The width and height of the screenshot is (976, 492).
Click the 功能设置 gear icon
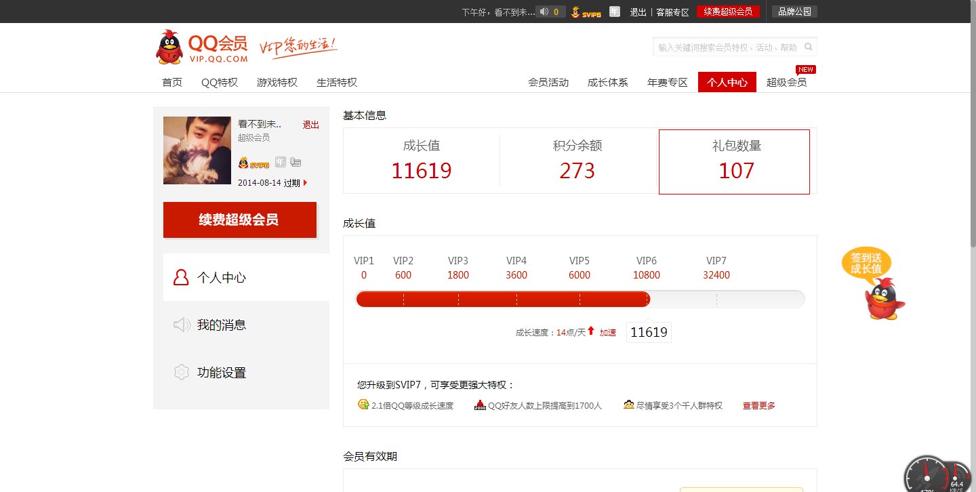pyautogui.click(x=181, y=371)
